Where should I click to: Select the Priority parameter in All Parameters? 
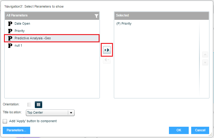[x=19, y=31]
